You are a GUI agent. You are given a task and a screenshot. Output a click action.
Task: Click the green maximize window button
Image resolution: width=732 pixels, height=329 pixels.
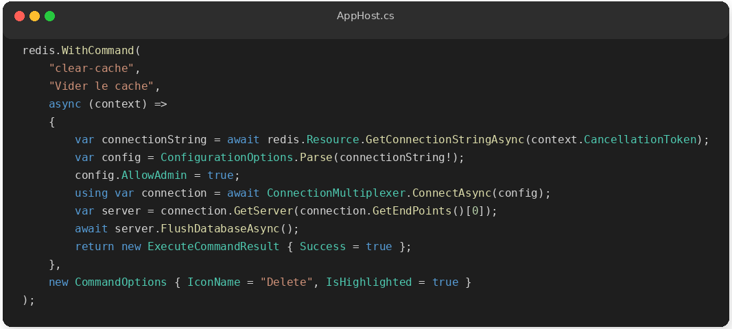pyautogui.click(x=49, y=16)
